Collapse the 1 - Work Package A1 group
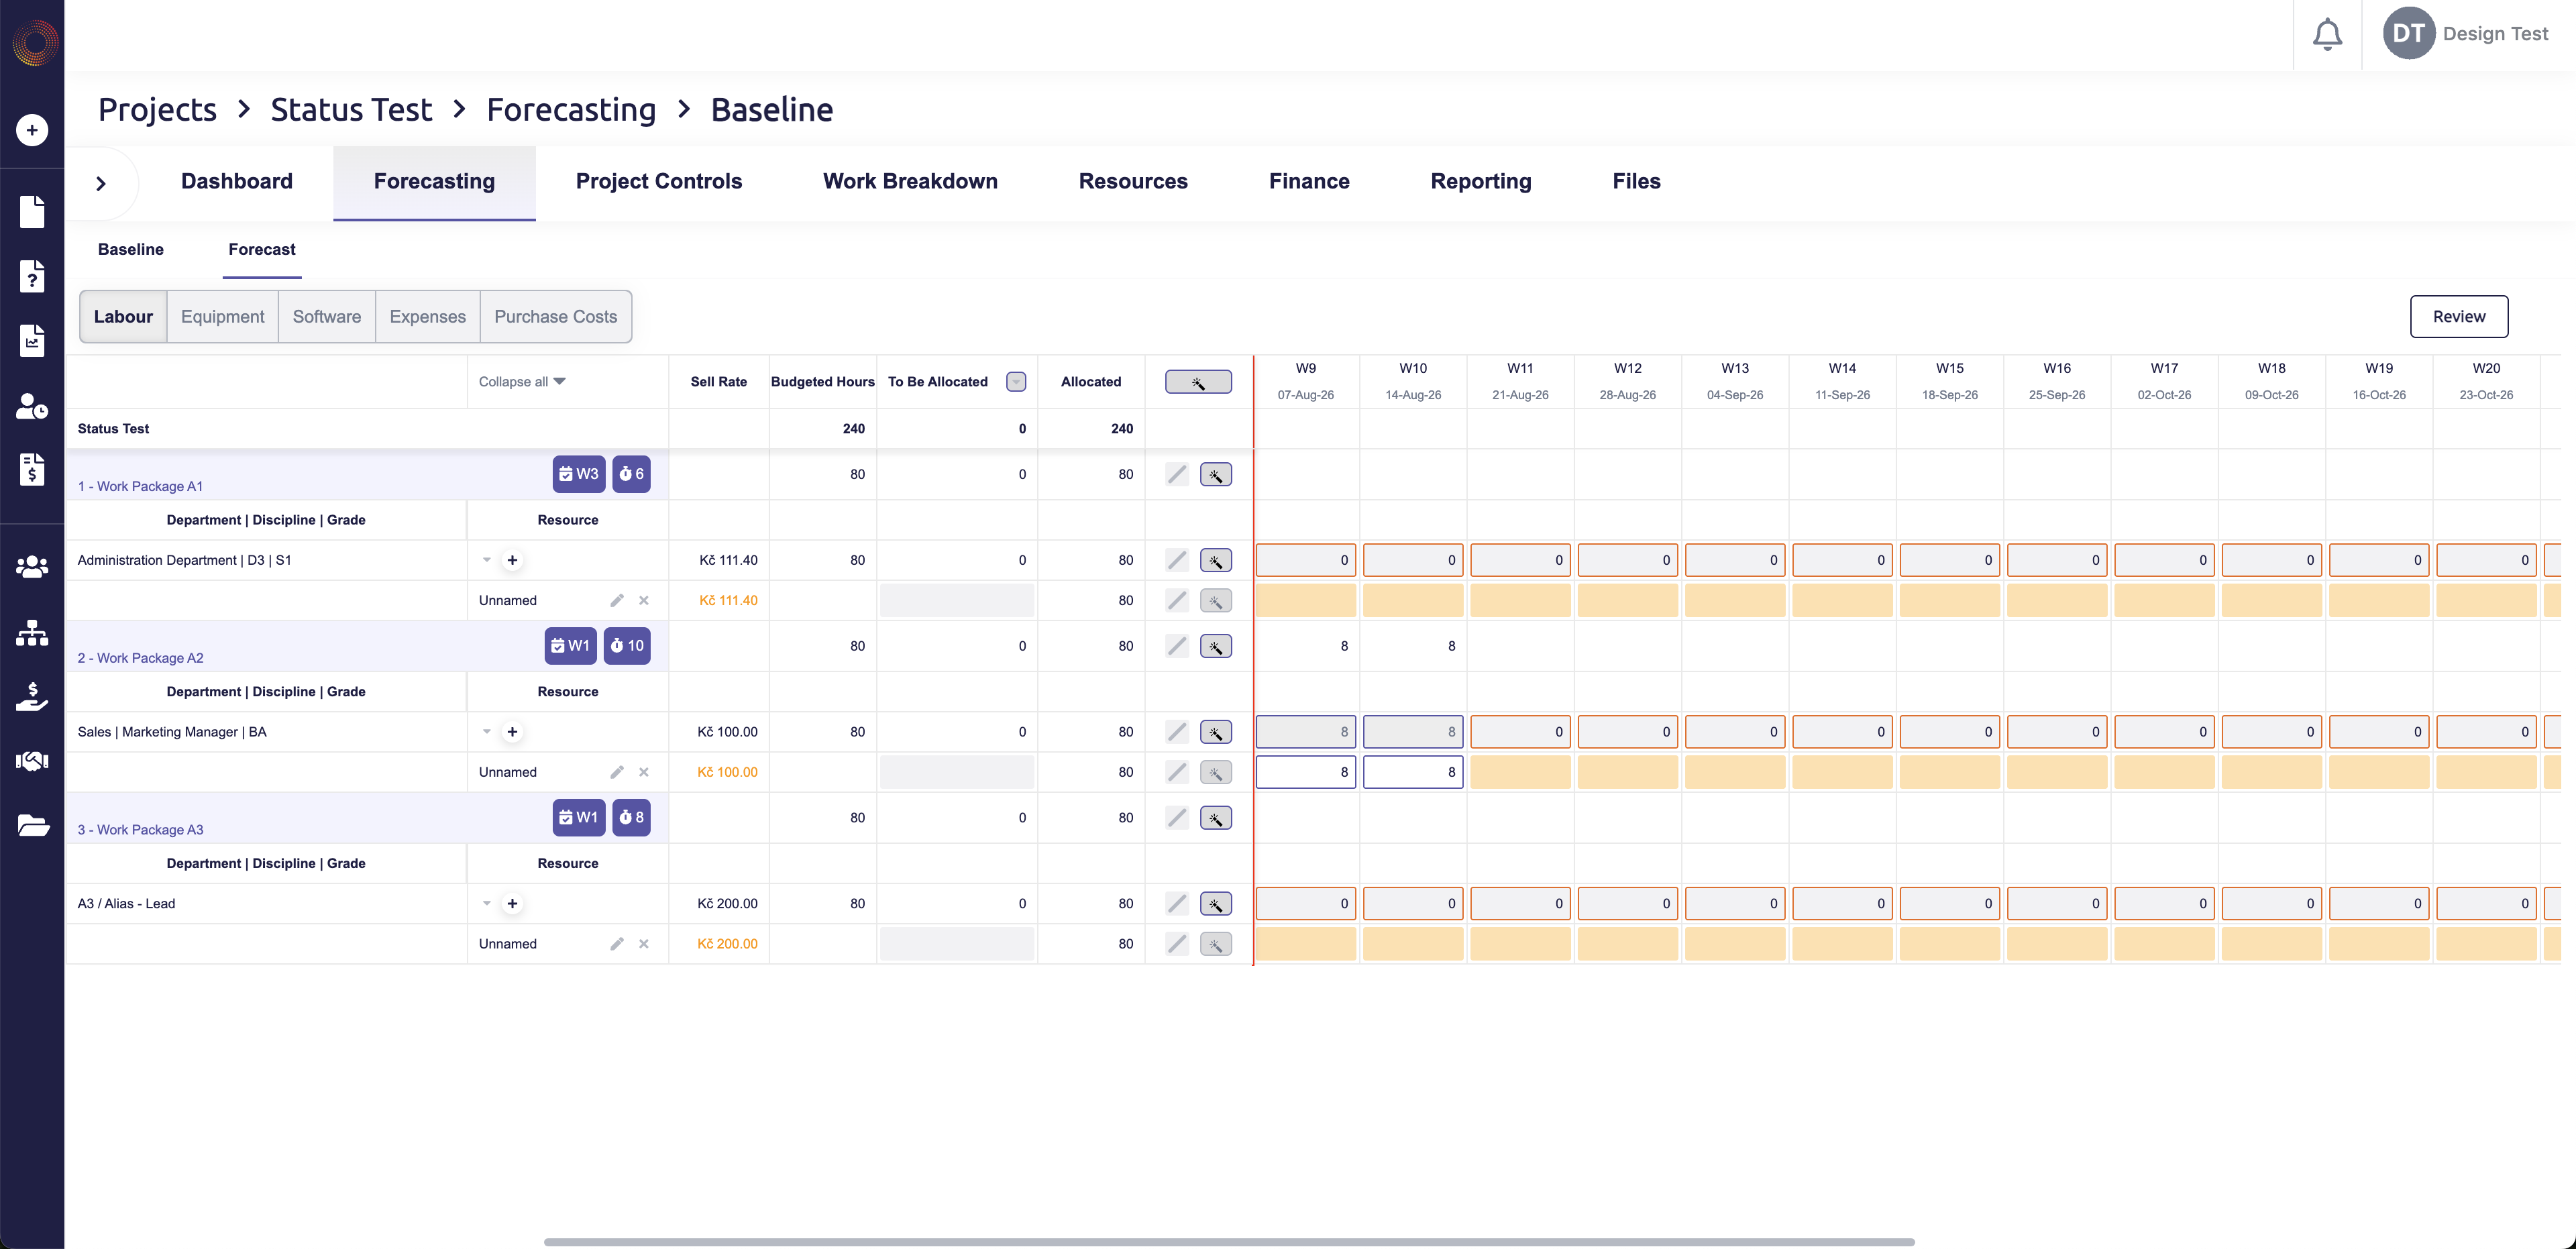This screenshot has width=2576, height=1249. coord(140,486)
